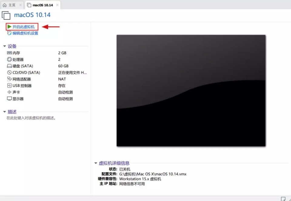The width and height of the screenshot is (291, 201).
Task: Click the CD/DVD disc icon
Action: point(9,72)
